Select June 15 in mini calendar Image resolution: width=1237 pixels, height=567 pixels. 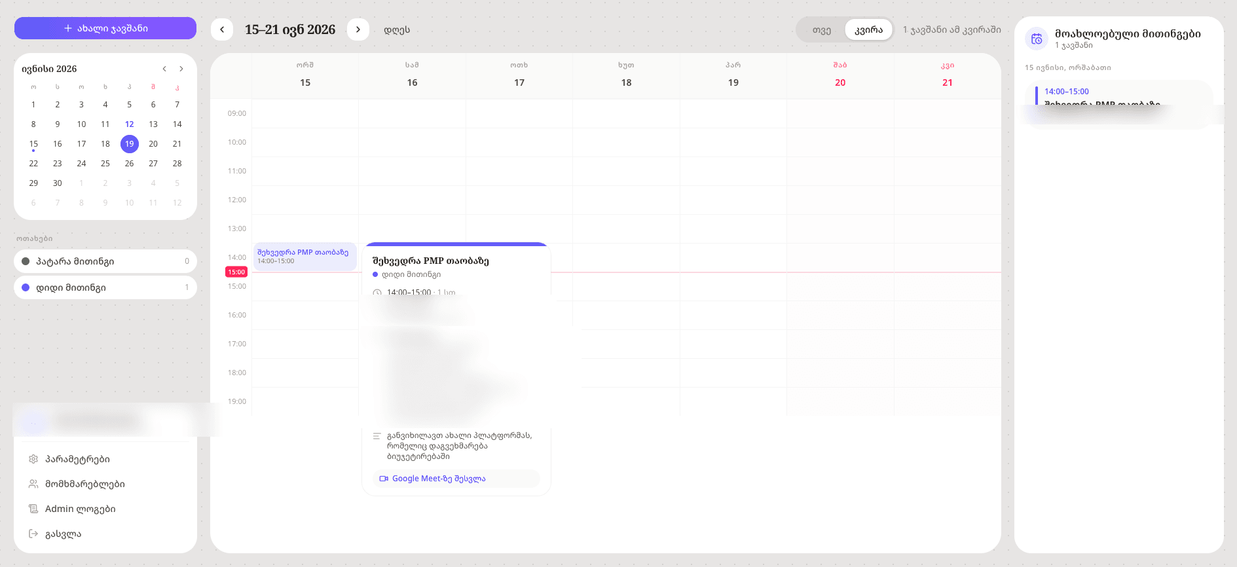tap(33, 144)
